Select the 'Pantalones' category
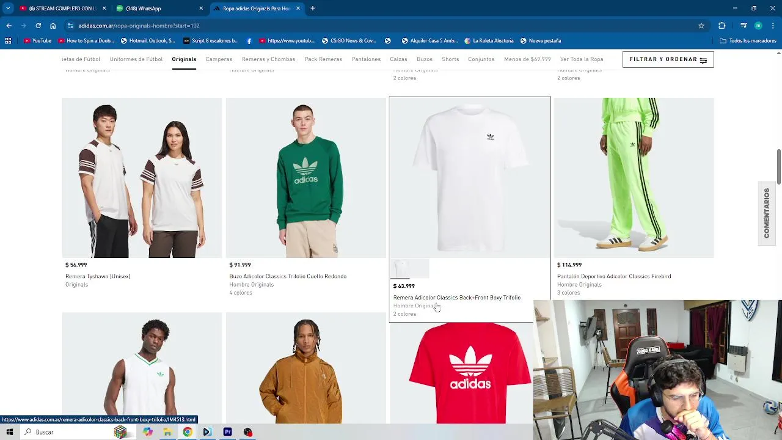The width and height of the screenshot is (782, 440). point(366,59)
